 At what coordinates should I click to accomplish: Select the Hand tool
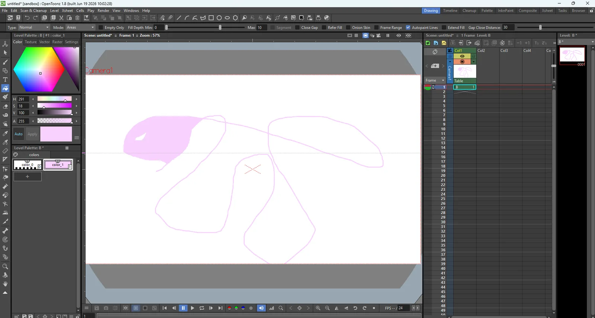[5, 284]
